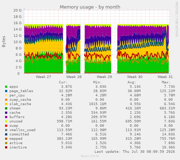The height and width of the screenshot is (160, 180).
Task: Click the '16 G' y-axis label
Action: coord(17,23)
